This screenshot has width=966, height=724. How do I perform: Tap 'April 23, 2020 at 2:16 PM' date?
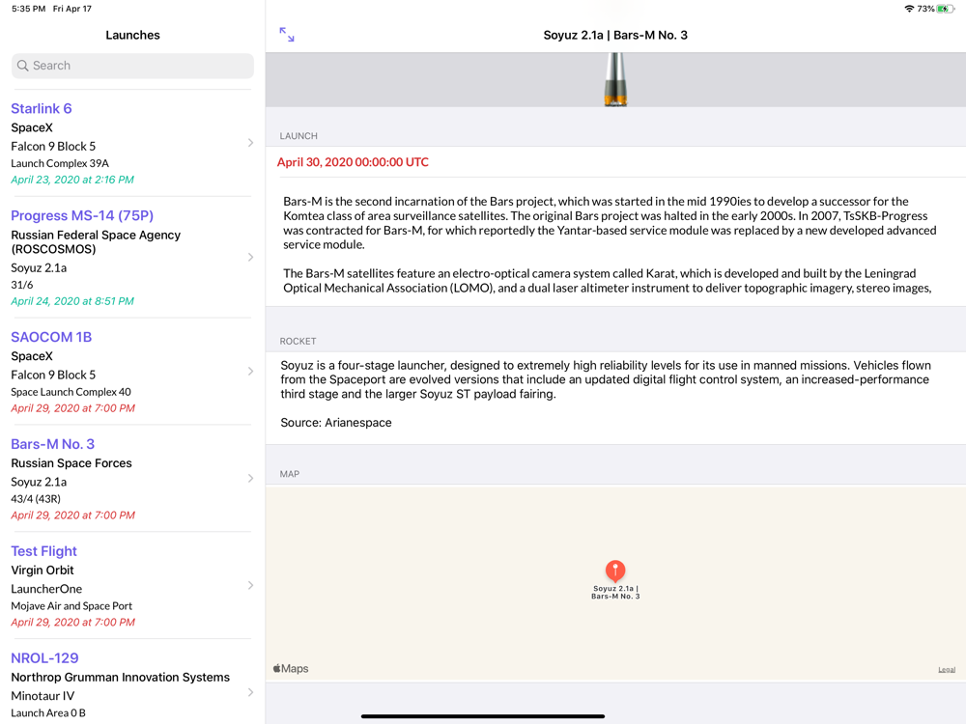click(x=72, y=180)
